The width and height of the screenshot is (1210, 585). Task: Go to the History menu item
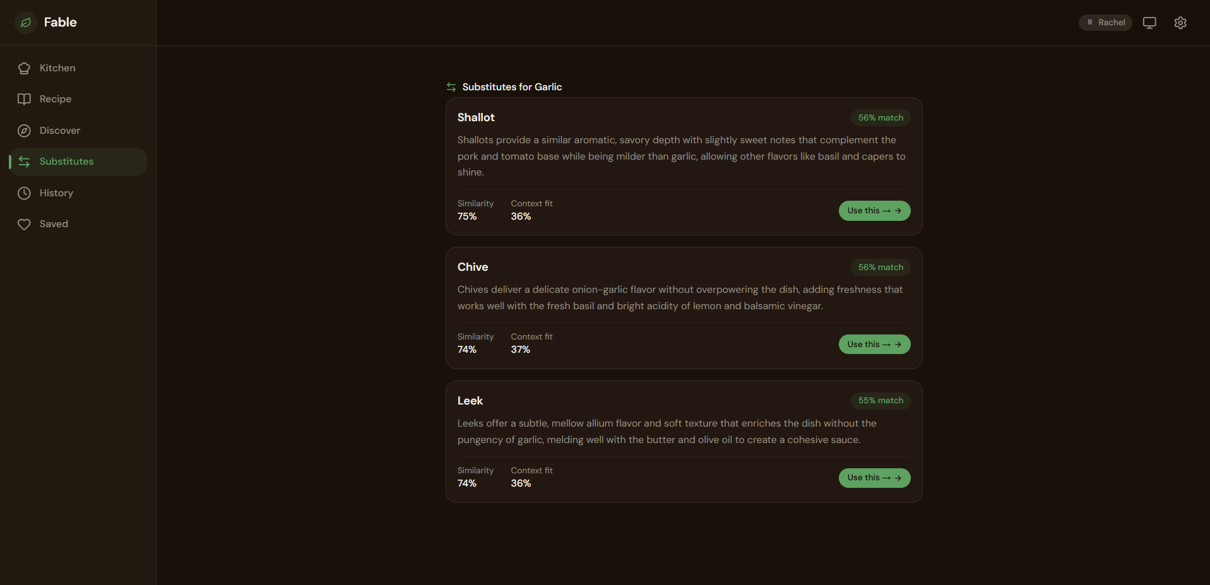pos(78,193)
